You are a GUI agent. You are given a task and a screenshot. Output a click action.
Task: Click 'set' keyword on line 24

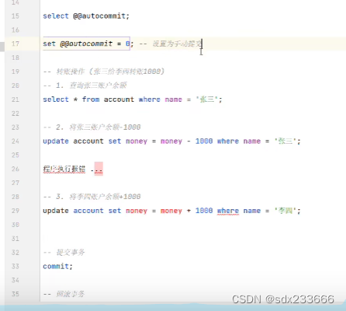point(115,142)
